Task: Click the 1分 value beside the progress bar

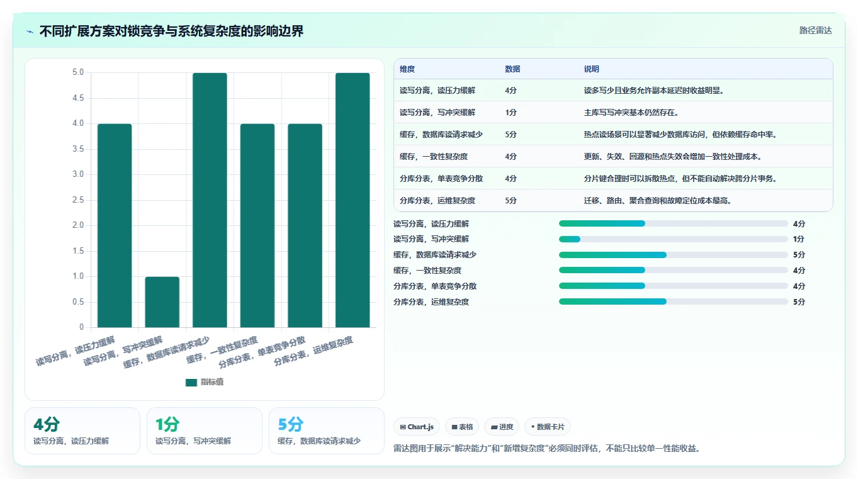Action: coord(799,239)
